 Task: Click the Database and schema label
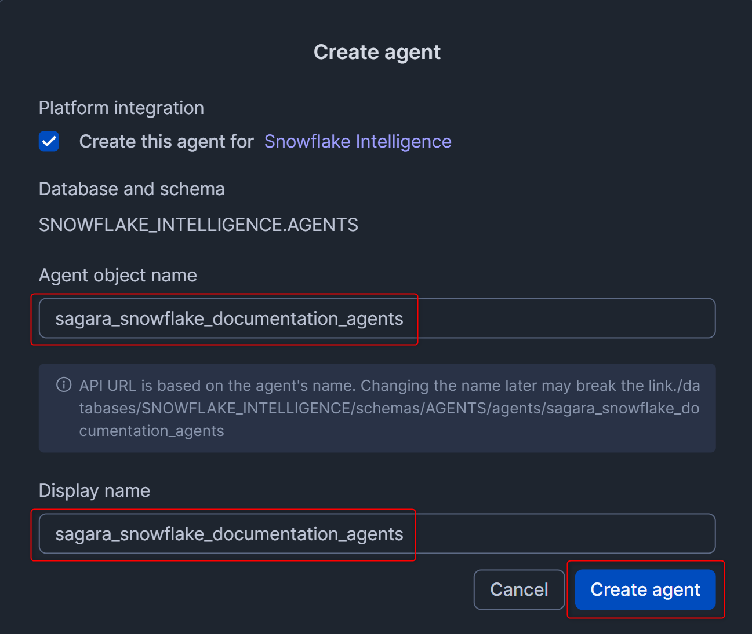click(132, 189)
